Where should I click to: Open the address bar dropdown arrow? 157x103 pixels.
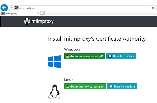point(150,8)
